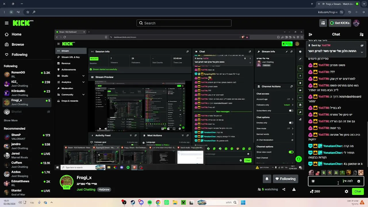Open the 260 channel points balance

[x=315, y=191]
